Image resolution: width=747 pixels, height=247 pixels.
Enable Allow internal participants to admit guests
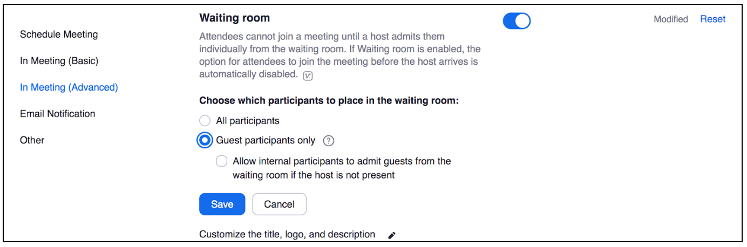[221, 161]
